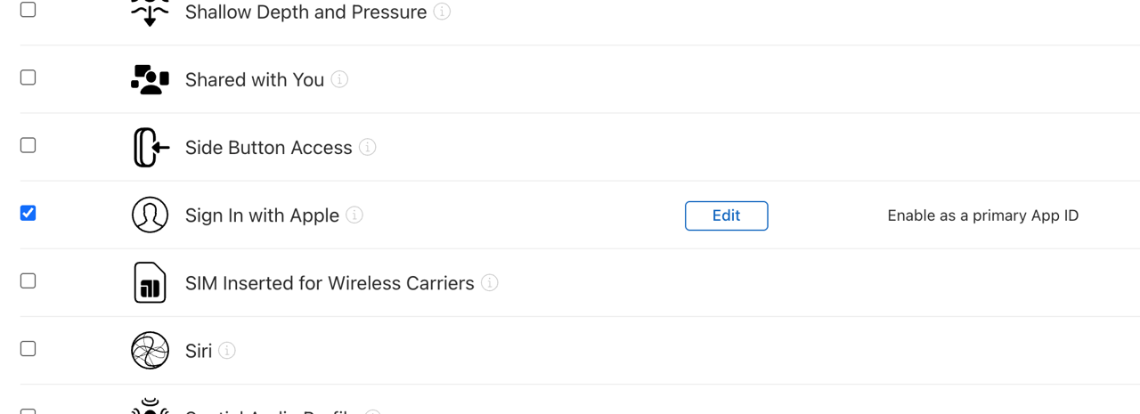Check the Side Button Access capability

click(x=28, y=145)
